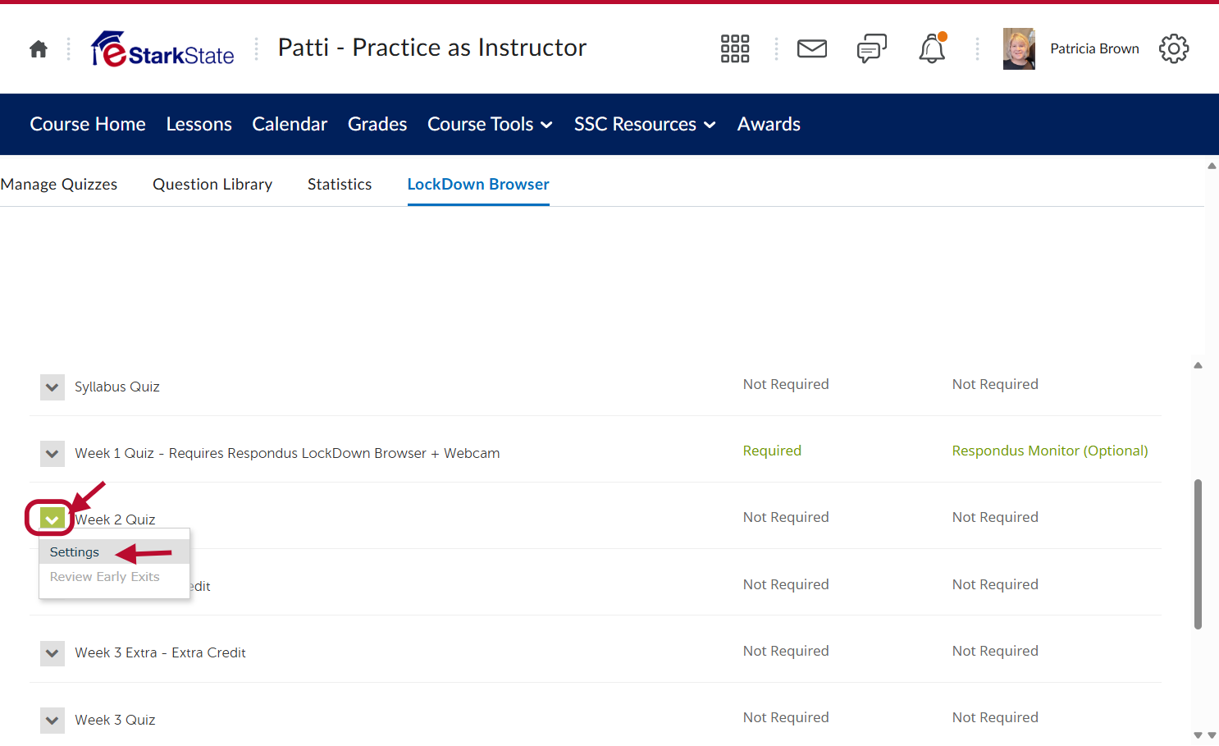This screenshot has height=746, width=1219.
Task: Choose Settings from the context menu
Action: [x=114, y=552]
